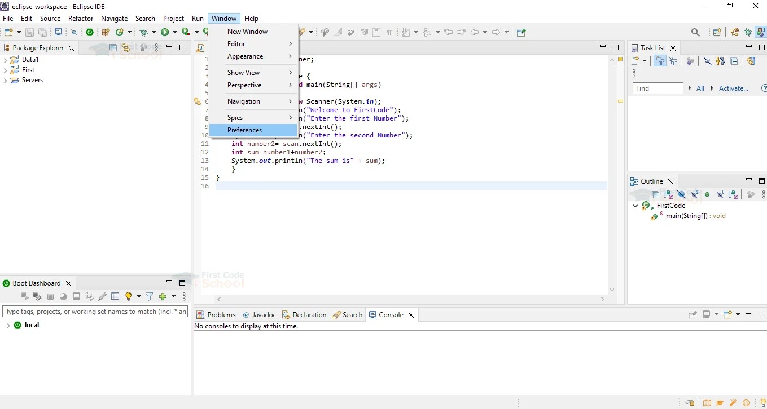Image resolution: width=767 pixels, height=409 pixels.
Task: Click the Find input field in Task List
Action: coord(658,88)
